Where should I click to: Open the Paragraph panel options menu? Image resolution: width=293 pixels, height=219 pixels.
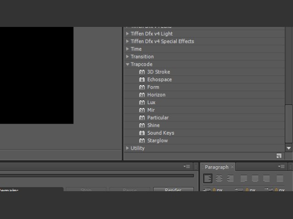pos(282,166)
